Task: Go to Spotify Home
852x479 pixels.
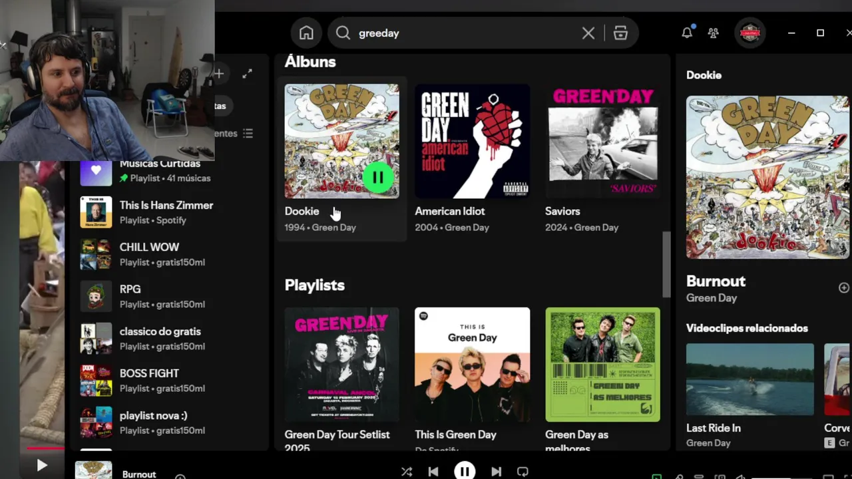Action: tap(306, 33)
